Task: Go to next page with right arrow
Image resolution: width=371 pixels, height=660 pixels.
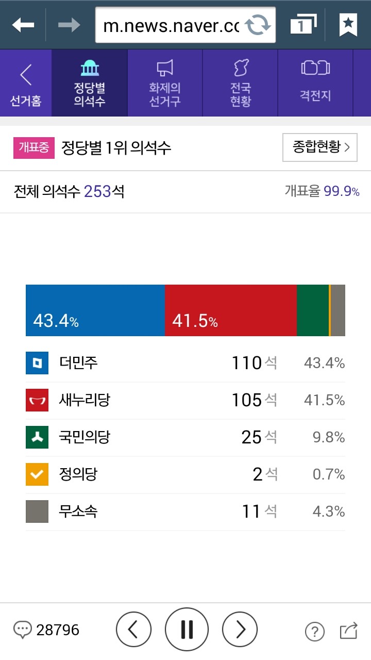Action: pos(239,629)
